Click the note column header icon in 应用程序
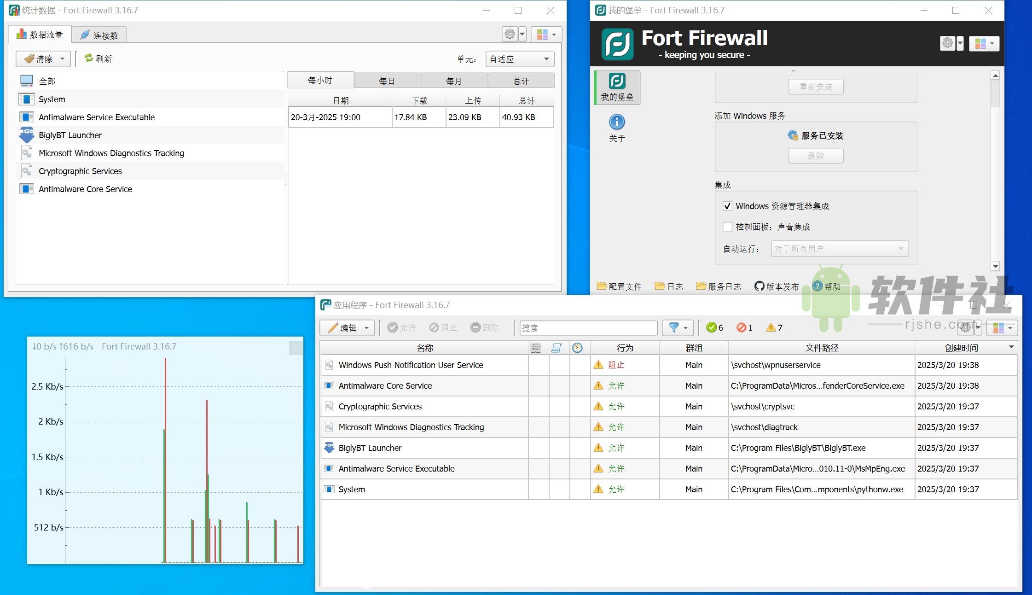 (557, 348)
